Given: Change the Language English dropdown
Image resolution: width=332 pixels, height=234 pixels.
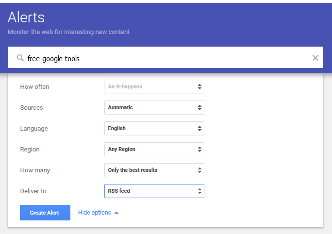Looking at the screenshot, I should click(x=154, y=128).
